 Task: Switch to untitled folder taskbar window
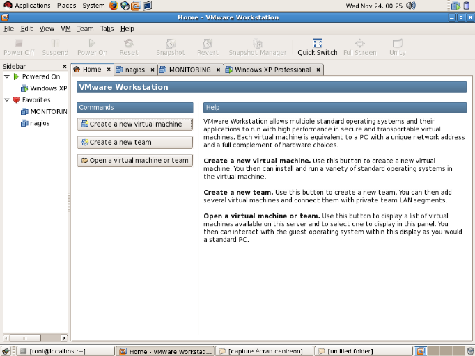tap(364, 351)
